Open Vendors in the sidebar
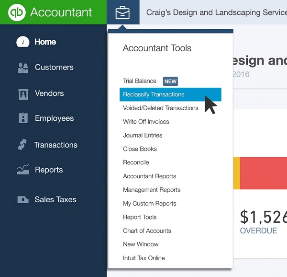This screenshot has width=287, height=277. click(49, 93)
